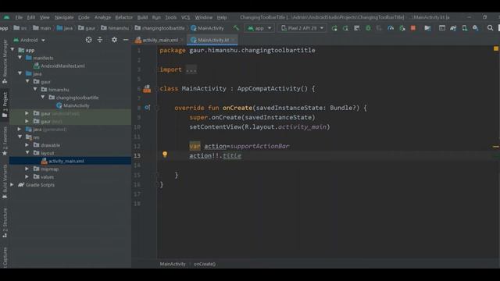The image size is (500, 281).
Task: Open the Project panel gear settings
Action: [114, 40]
